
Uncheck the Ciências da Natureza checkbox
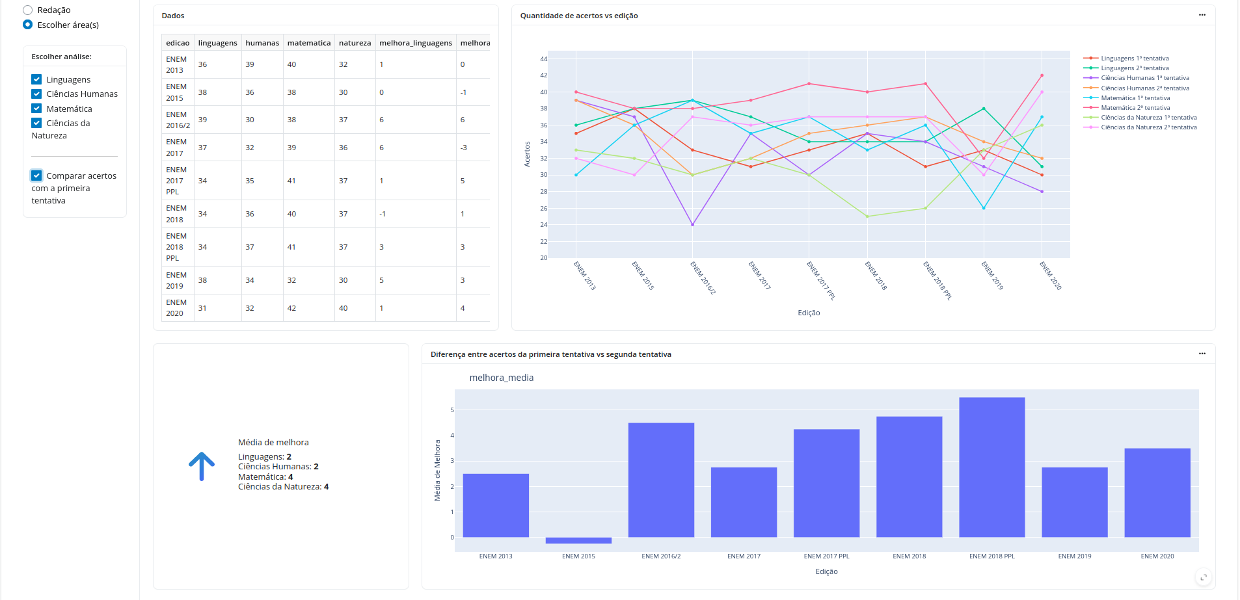point(36,123)
